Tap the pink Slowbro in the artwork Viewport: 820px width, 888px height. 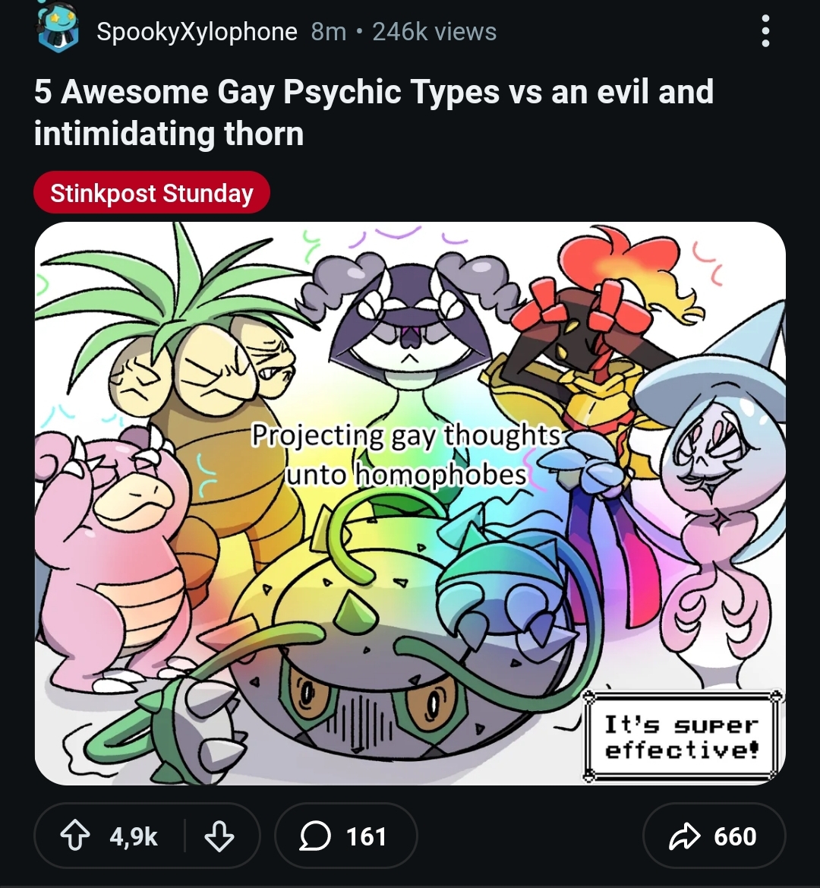[121, 547]
